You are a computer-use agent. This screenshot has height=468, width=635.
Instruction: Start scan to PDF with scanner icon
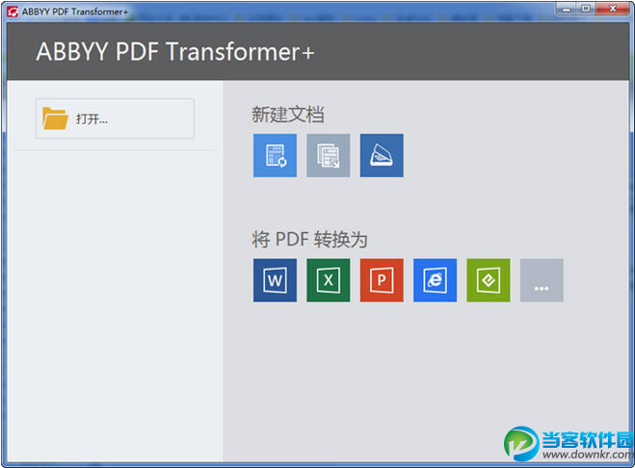(x=382, y=155)
